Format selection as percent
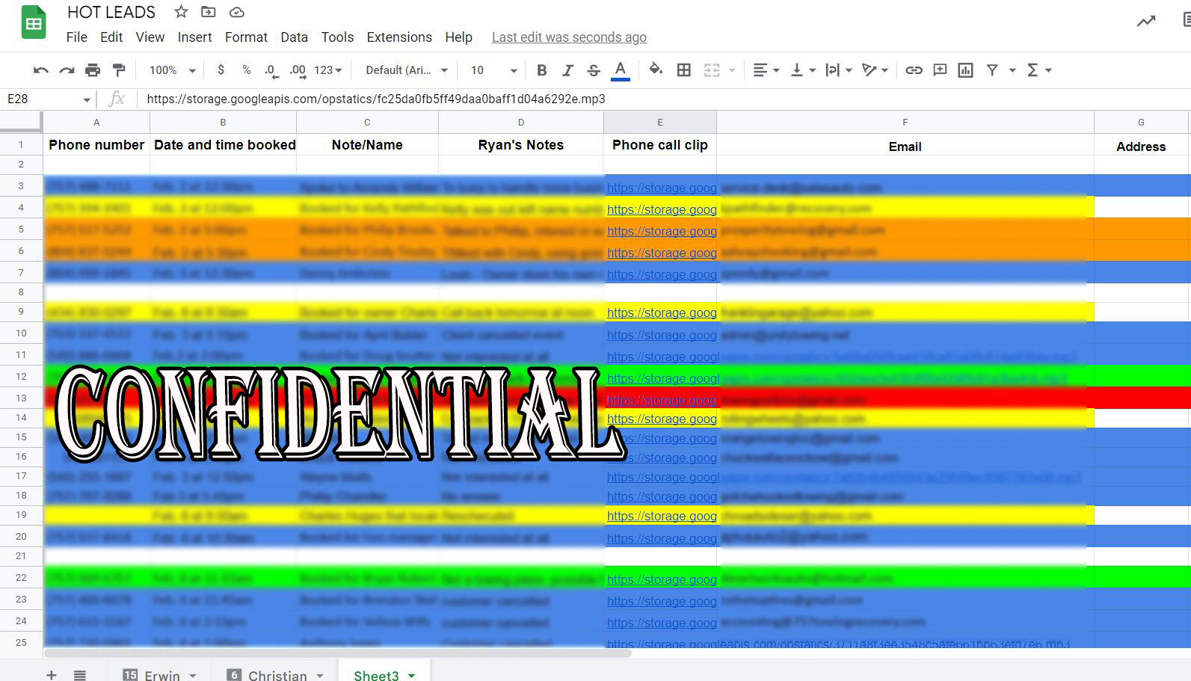 pyautogui.click(x=247, y=70)
